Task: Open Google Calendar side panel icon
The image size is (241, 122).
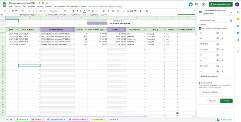Action: click(x=238, y=12)
